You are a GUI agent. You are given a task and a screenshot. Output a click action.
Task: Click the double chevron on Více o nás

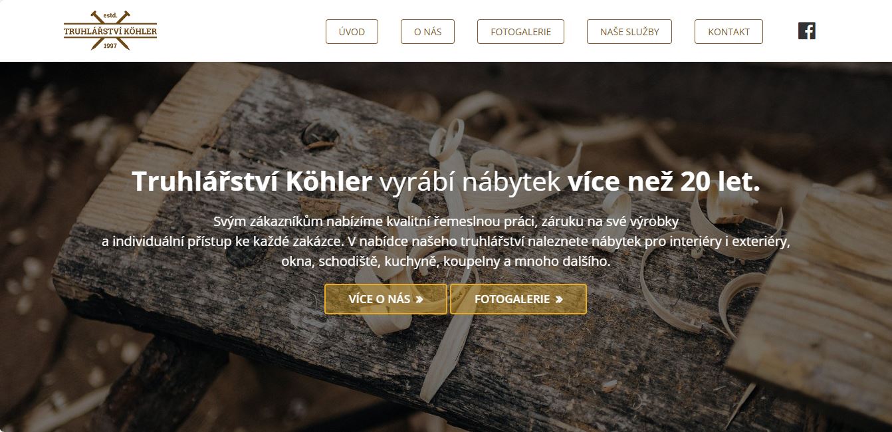pyautogui.click(x=419, y=299)
